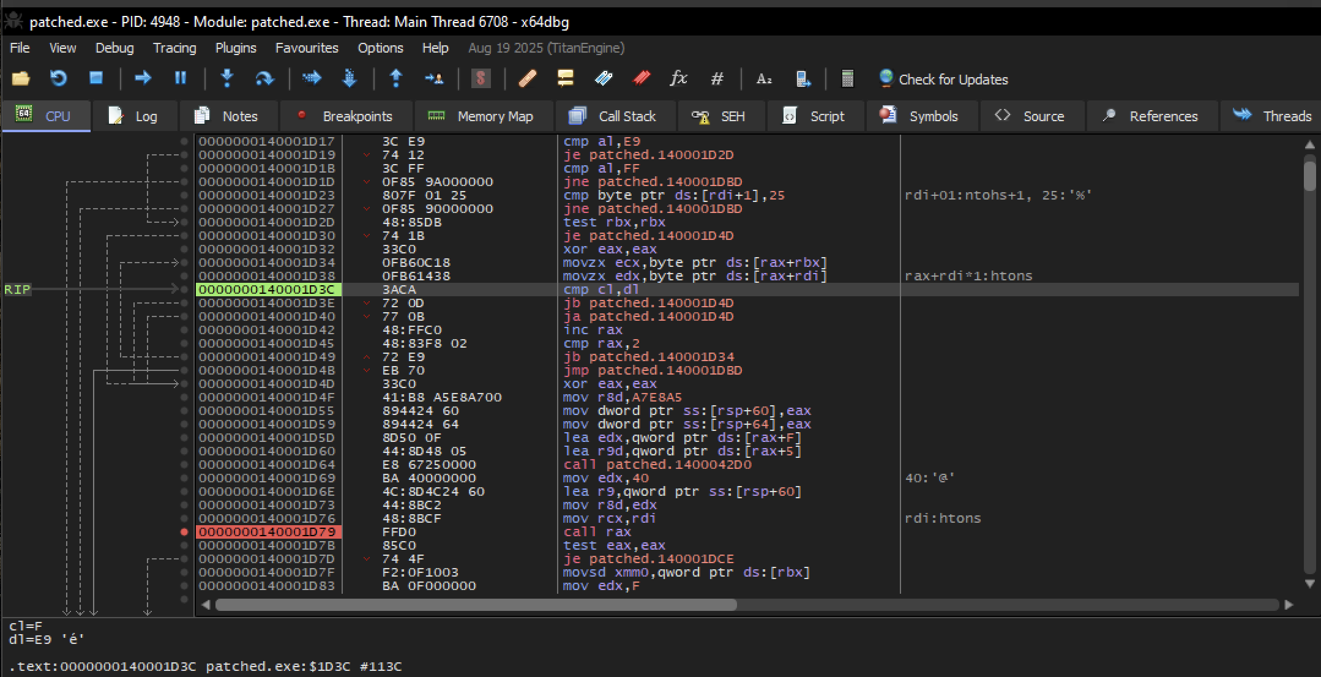Open the Plugins menu
The height and width of the screenshot is (677, 1321).
[x=236, y=48]
